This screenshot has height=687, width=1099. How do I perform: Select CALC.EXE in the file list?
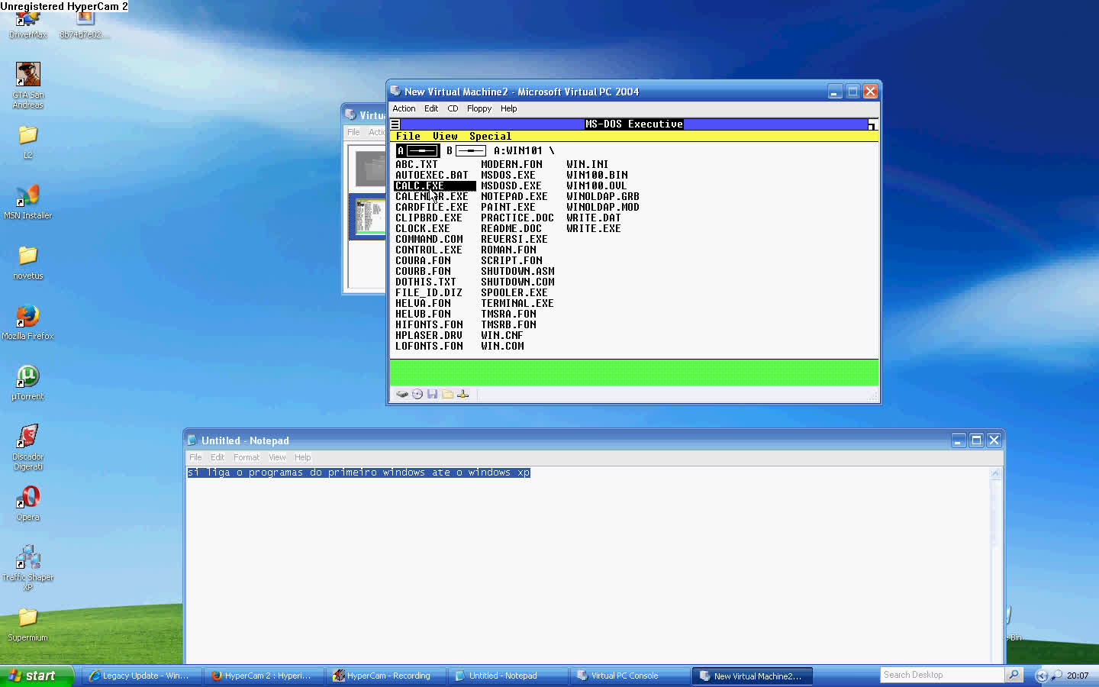click(433, 185)
